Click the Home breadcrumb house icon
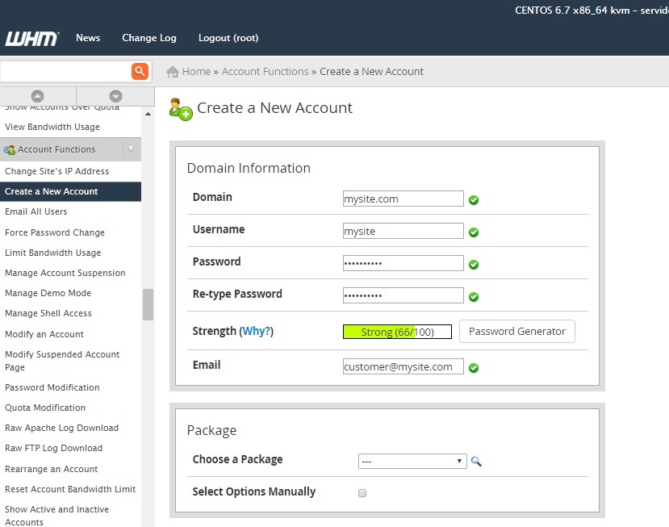 tap(172, 72)
